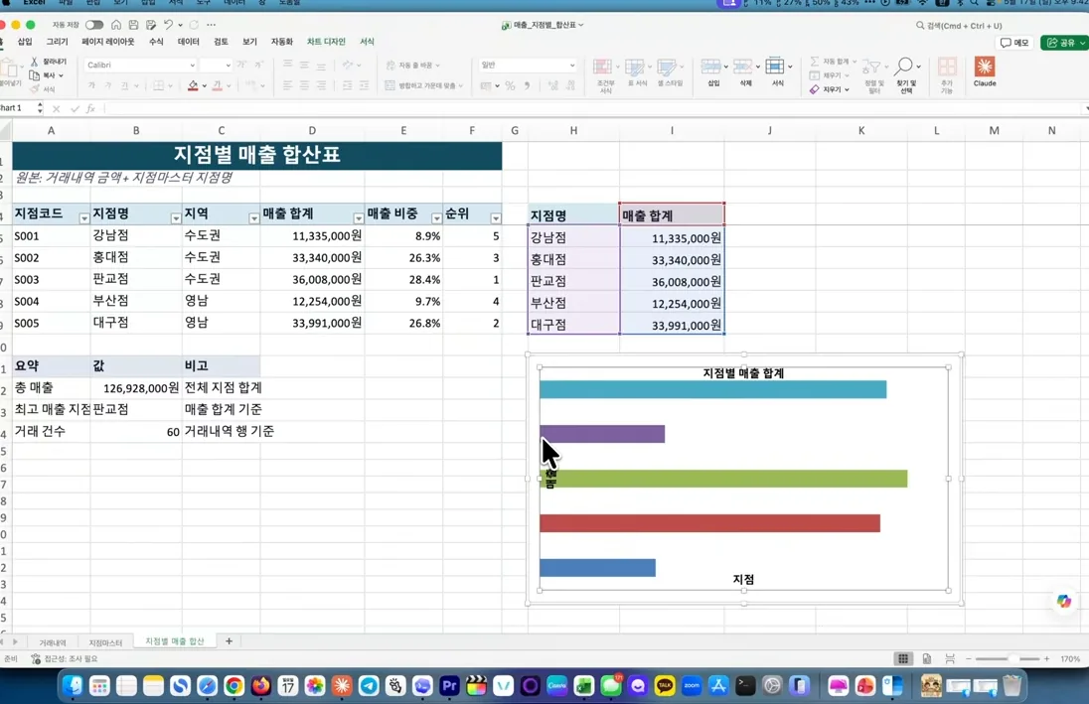
Task: Open filter dropdown for 지점명 column
Action: click(x=176, y=218)
